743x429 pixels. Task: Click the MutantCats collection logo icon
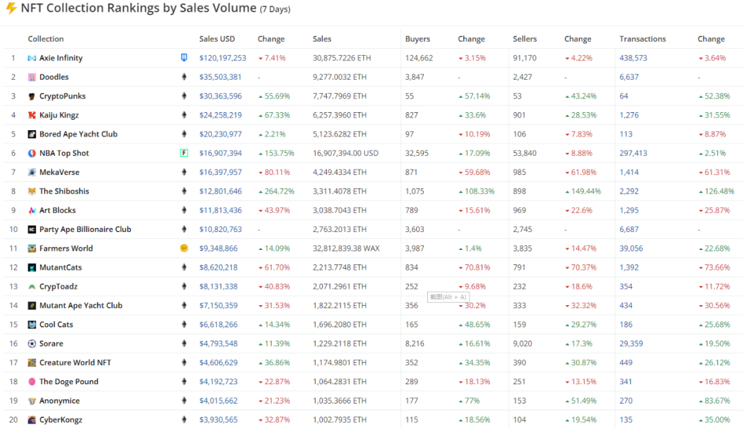tap(32, 267)
